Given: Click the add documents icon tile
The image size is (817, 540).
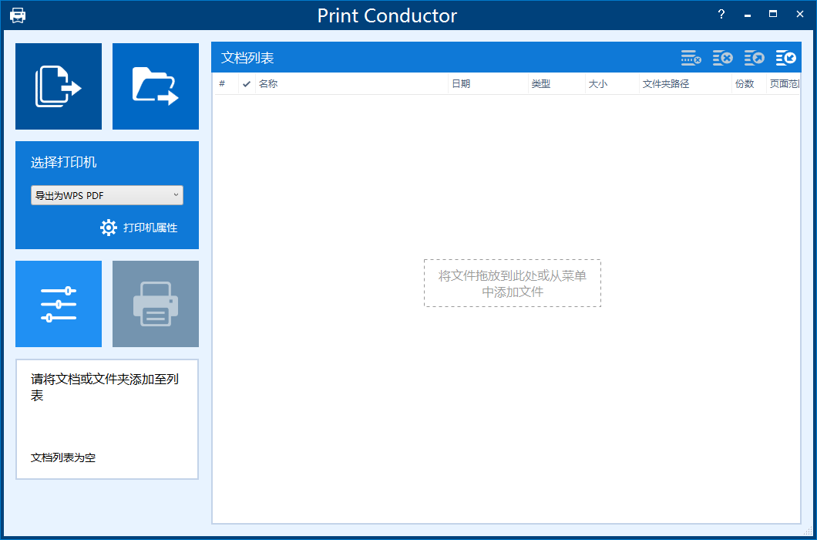Looking at the screenshot, I should pos(59,86).
